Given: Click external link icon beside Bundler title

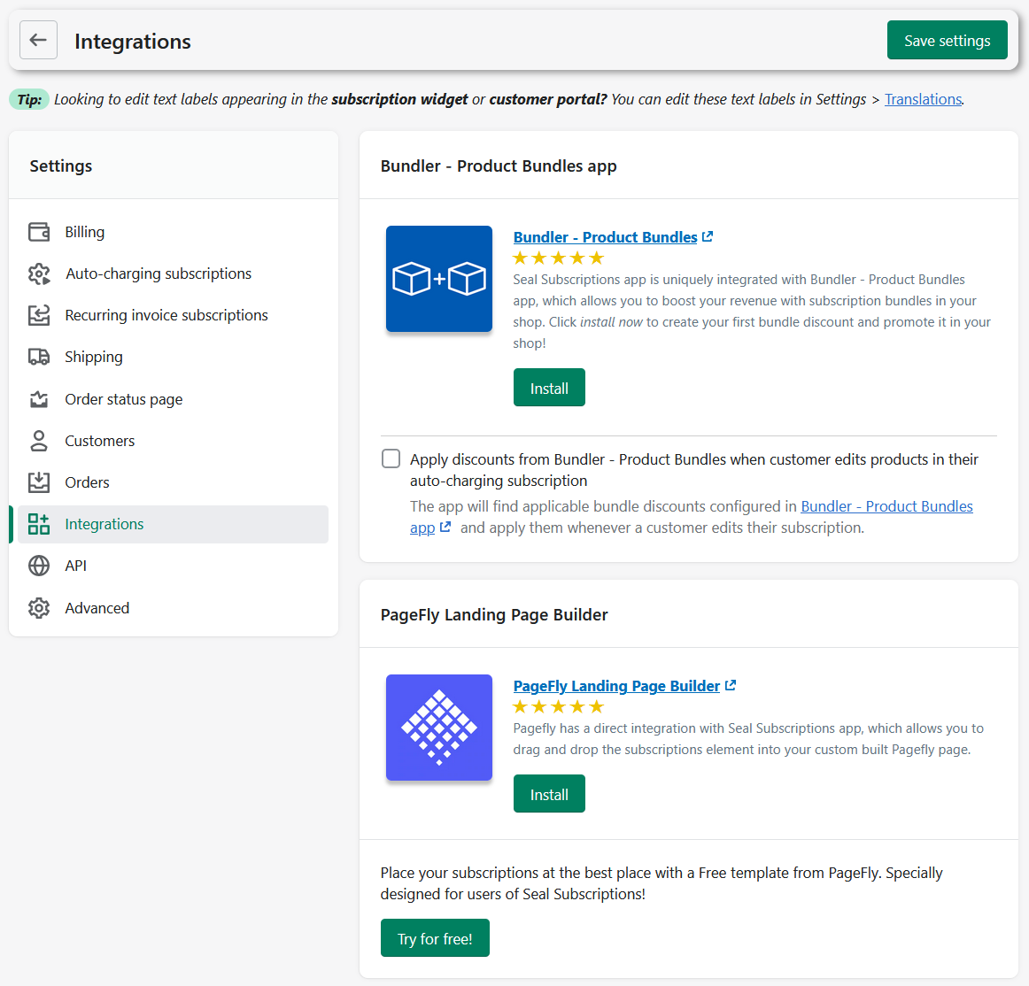Looking at the screenshot, I should 708,237.
